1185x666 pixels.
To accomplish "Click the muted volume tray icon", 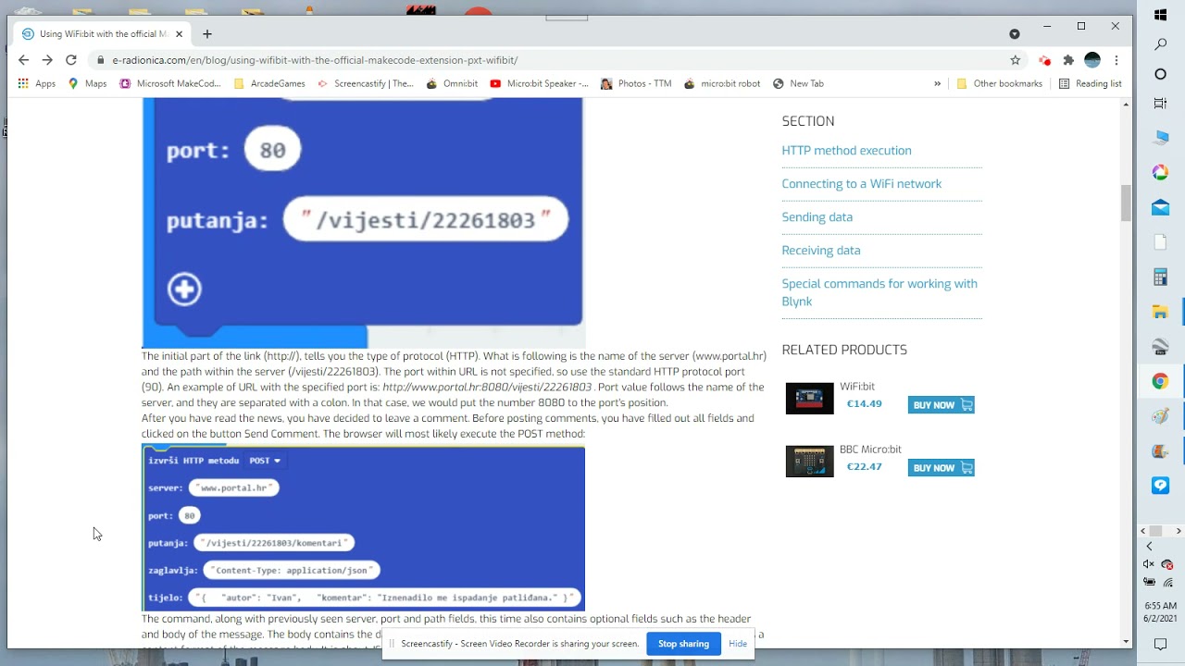I will click(x=1149, y=564).
